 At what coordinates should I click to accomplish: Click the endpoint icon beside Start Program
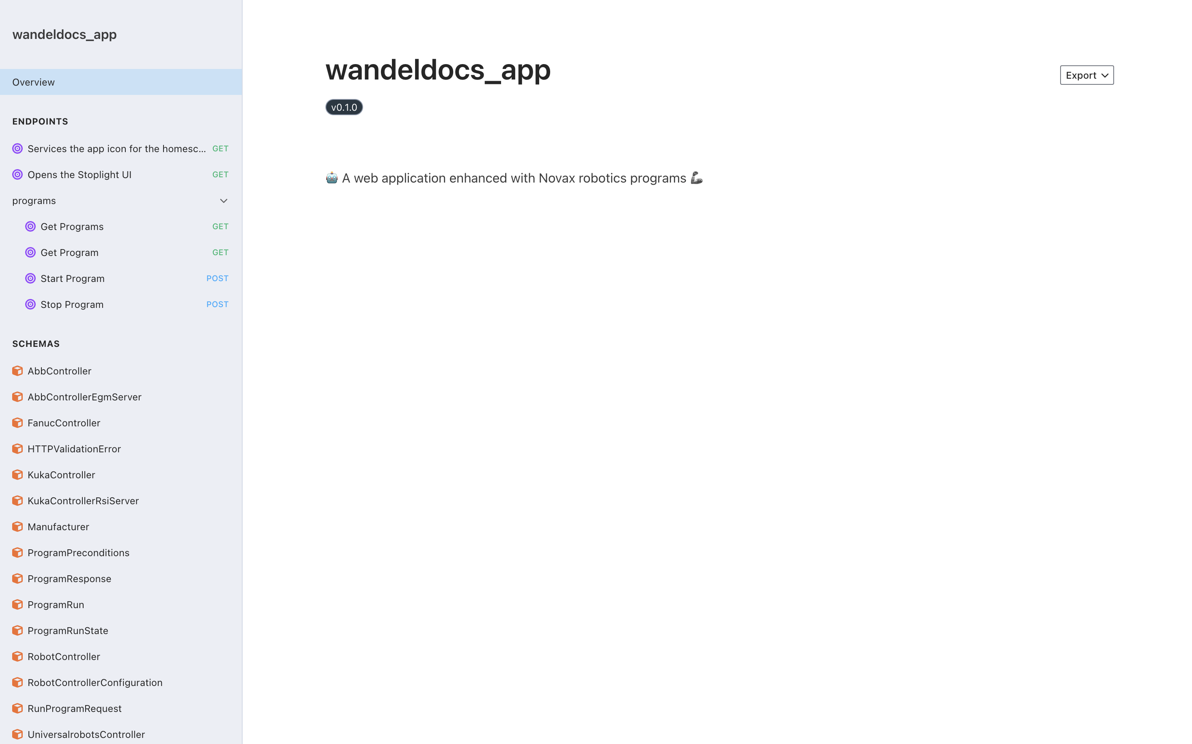(30, 279)
